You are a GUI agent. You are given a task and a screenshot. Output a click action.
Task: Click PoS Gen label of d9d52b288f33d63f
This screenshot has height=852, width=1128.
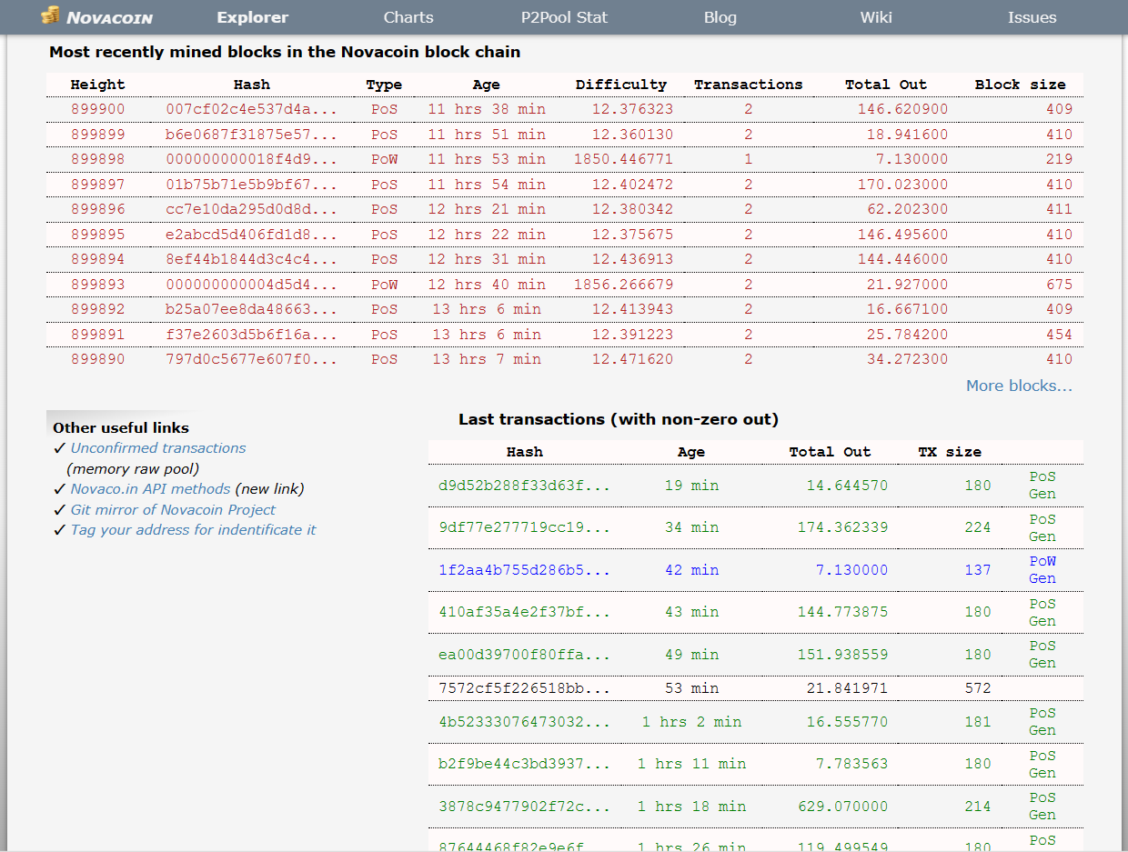click(1042, 486)
